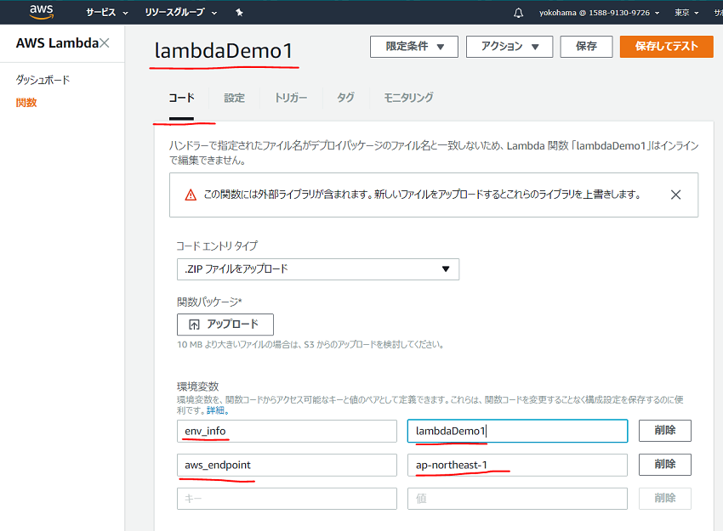723x531 pixels.
Task: Delete the env_info variable row
Action: pos(665,431)
